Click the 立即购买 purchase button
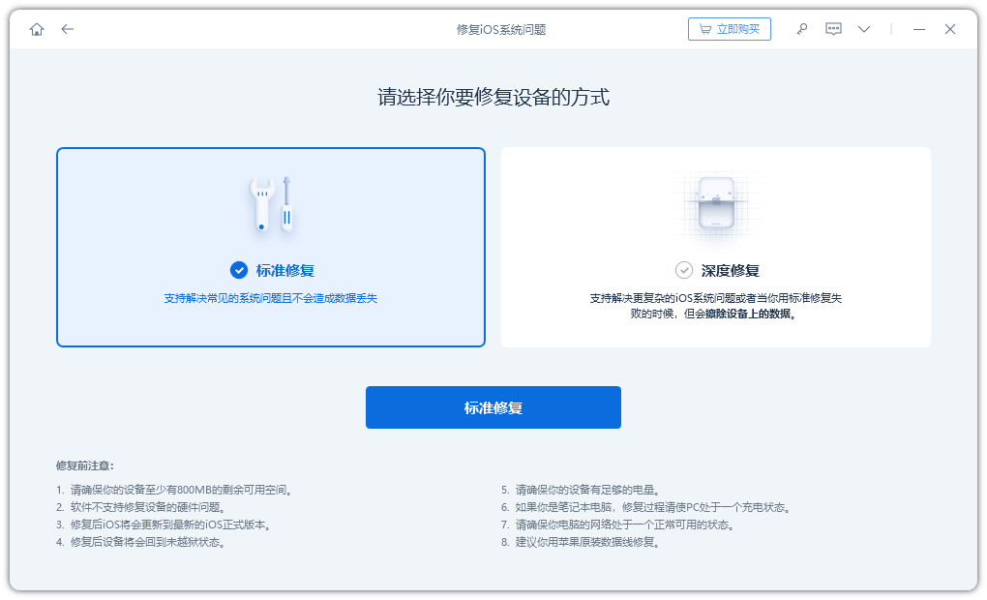Screen dimensions: 987x600 click(730, 28)
